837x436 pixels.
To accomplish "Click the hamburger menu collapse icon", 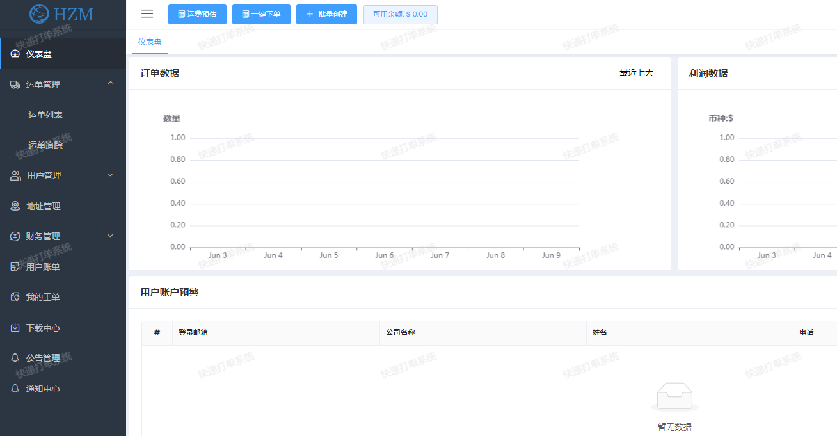I will (x=147, y=14).
